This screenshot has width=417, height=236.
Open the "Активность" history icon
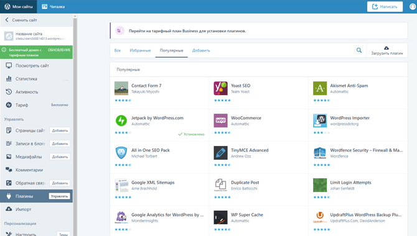pyautogui.click(x=9, y=92)
